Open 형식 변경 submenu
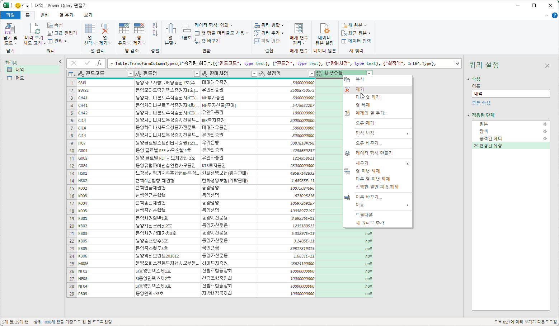This screenshot has width=559, height=326. tap(378, 133)
